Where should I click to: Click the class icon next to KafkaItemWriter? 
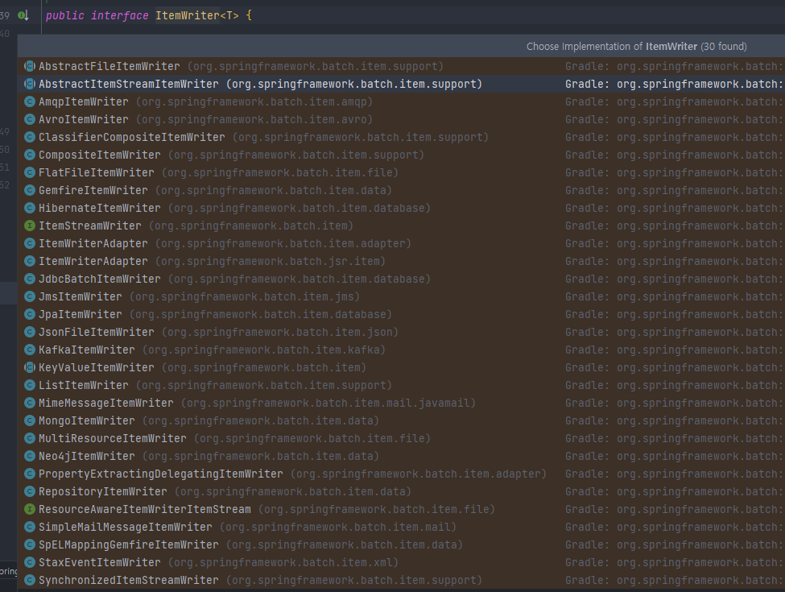point(30,350)
